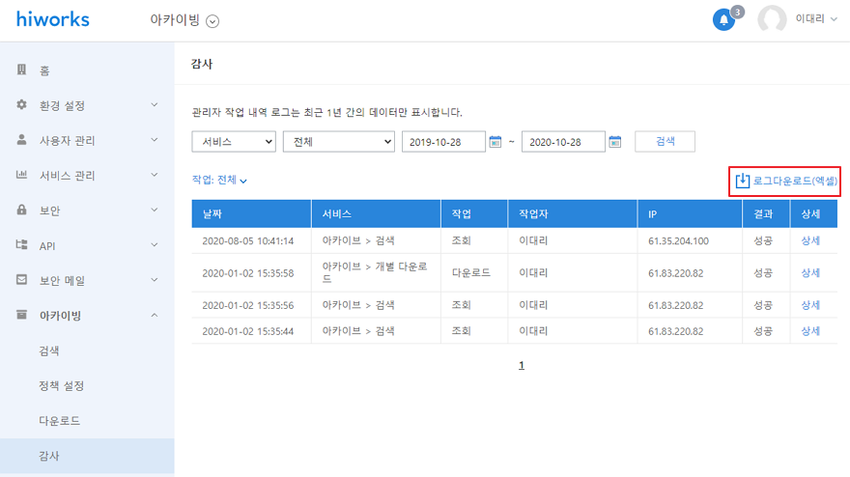
Task: Click the 결과 column header
Action: pos(767,213)
